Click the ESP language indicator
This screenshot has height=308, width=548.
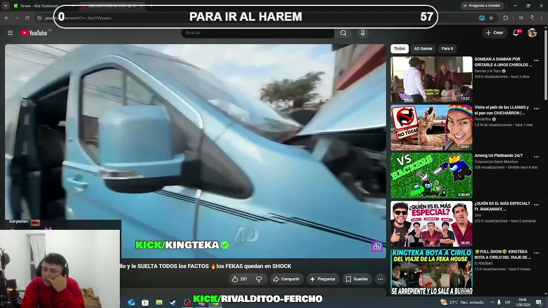point(508,302)
